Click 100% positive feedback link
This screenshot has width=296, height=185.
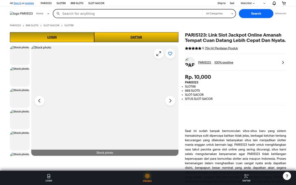(x=224, y=62)
